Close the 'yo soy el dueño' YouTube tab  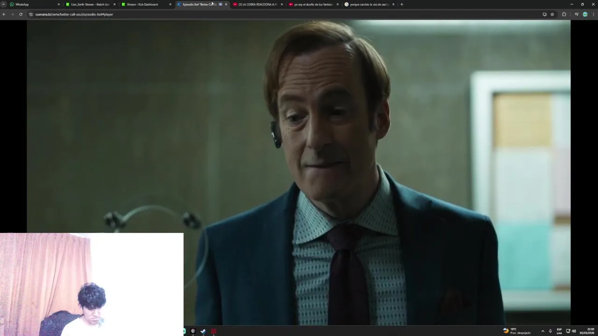coord(337,4)
